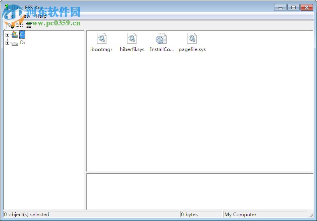Select the bootmgr file icon
The image size is (317, 221).
point(102,39)
